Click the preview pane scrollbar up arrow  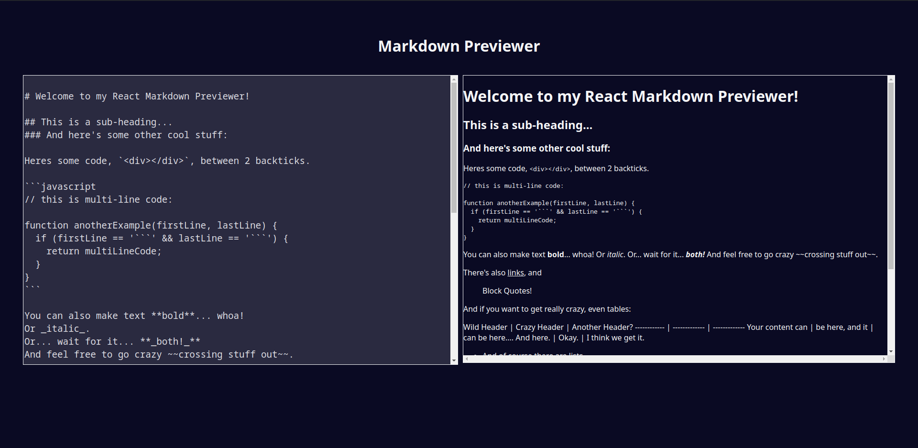click(x=891, y=79)
